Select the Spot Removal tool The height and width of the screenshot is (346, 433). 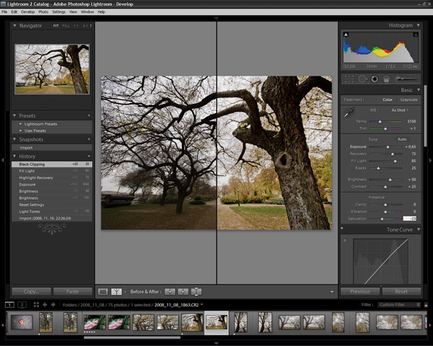[x=362, y=79]
